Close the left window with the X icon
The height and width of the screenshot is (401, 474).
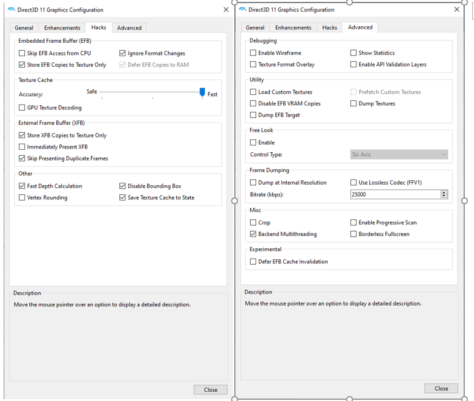[x=226, y=10]
